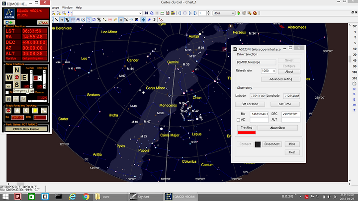Open Chrome from Windows taskbar

pos(86,197)
